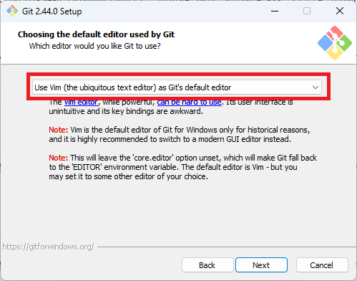The width and height of the screenshot is (357, 281).
Task: Click heading 'Choosing the default editor used by Git'
Action: 96,34
